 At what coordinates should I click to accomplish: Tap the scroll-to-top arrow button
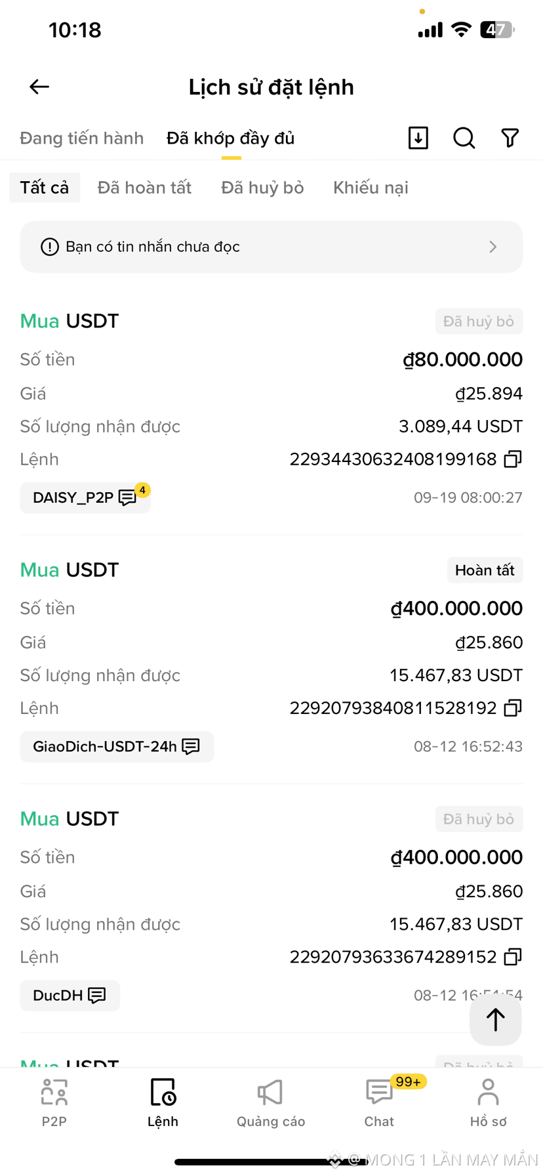click(496, 1020)
